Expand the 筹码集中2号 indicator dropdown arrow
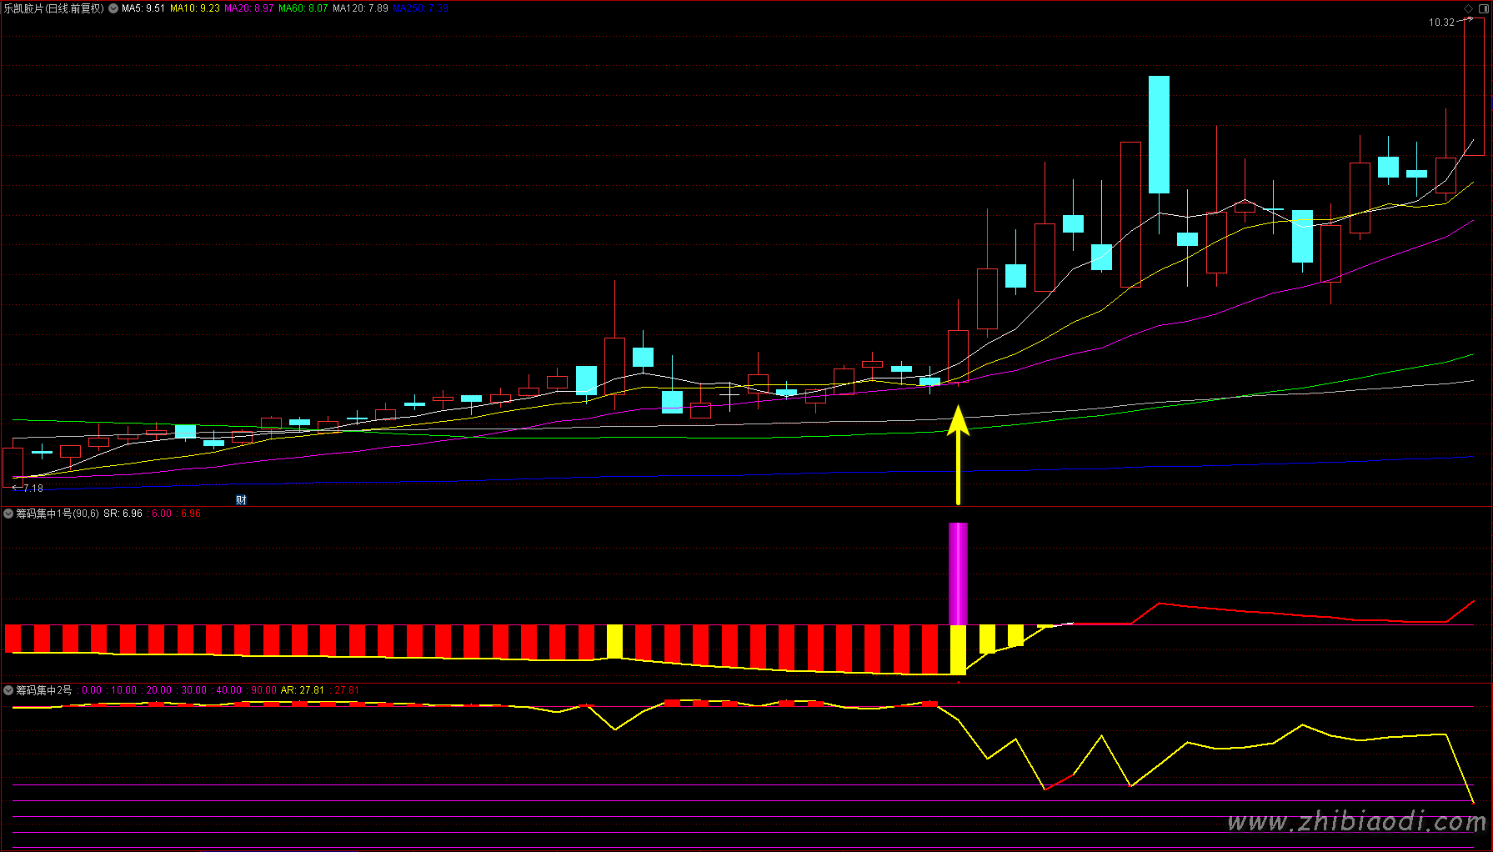This screenshot has height=852, width=1493. [8, 690]
